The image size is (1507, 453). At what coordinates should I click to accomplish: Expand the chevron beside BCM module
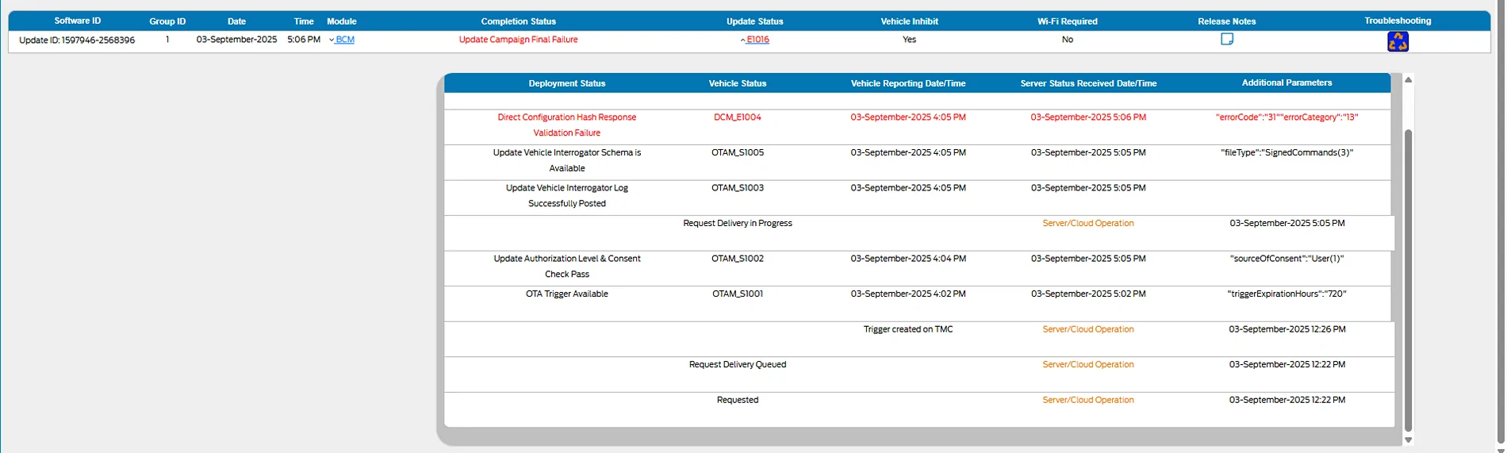pos(332,40)
